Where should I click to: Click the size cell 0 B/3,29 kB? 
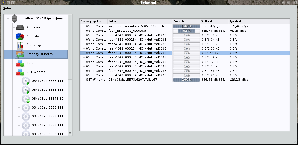pyautogui.click(x=211, y=75)
